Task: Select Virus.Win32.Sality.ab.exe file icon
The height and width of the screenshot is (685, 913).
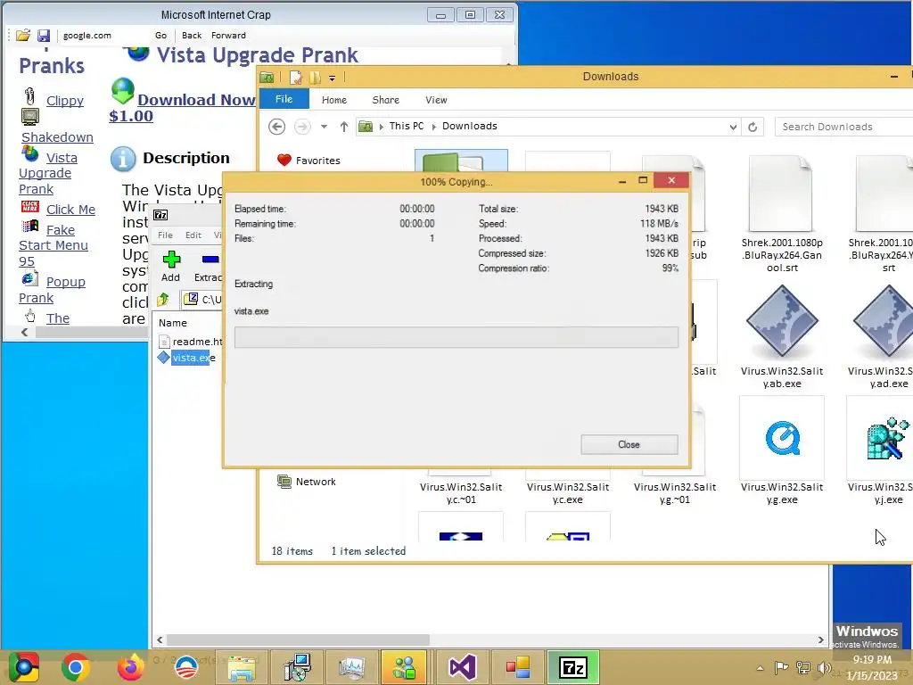Action: (781, 320)
